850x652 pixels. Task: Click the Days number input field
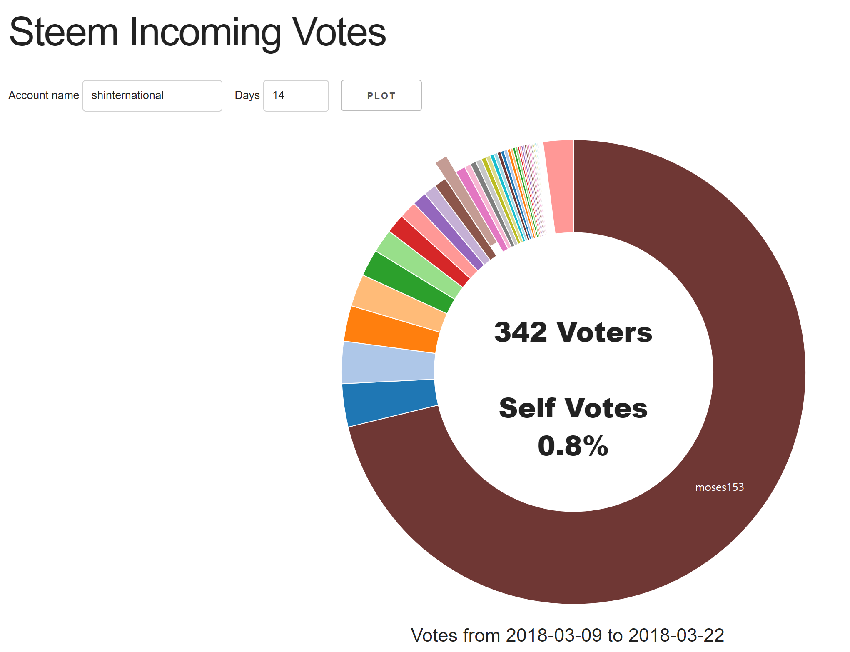coord(296,95)
